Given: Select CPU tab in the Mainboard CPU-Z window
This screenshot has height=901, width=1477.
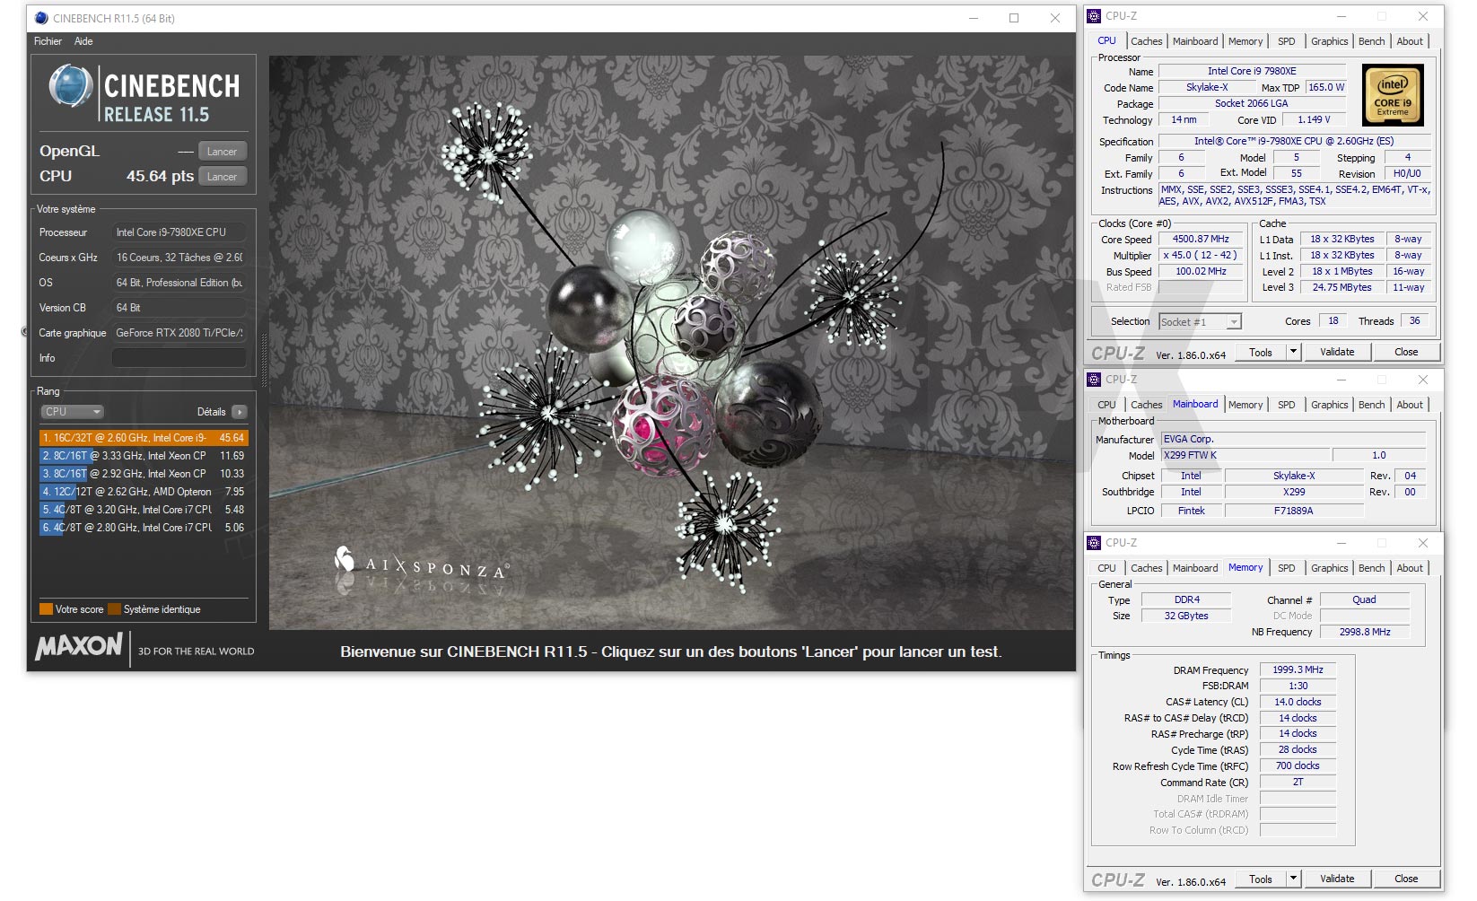Looking at the screenshot, I should click(x=1106, y=405).
